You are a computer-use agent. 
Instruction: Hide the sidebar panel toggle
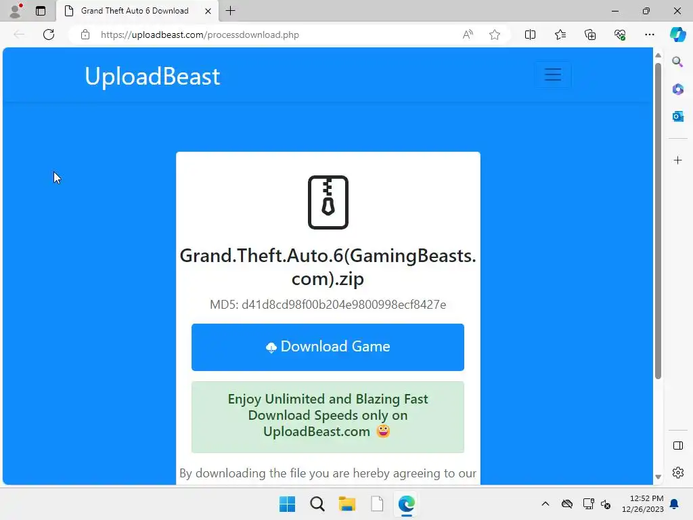(x=677, y=446)
